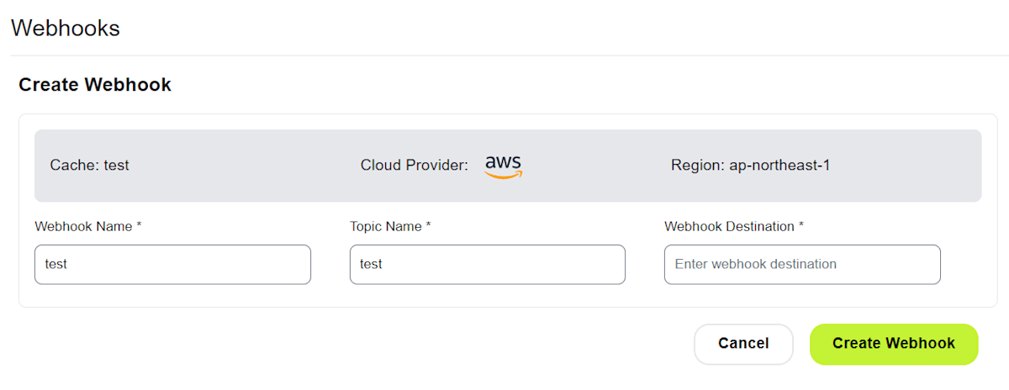Click 'Enter webhook destination' placeholder text
The image size is (1009, 390).
point(756,264)
